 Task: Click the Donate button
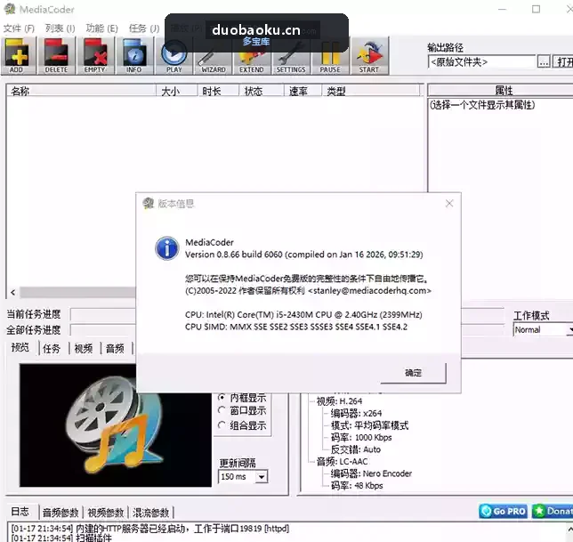click(553, 511)
